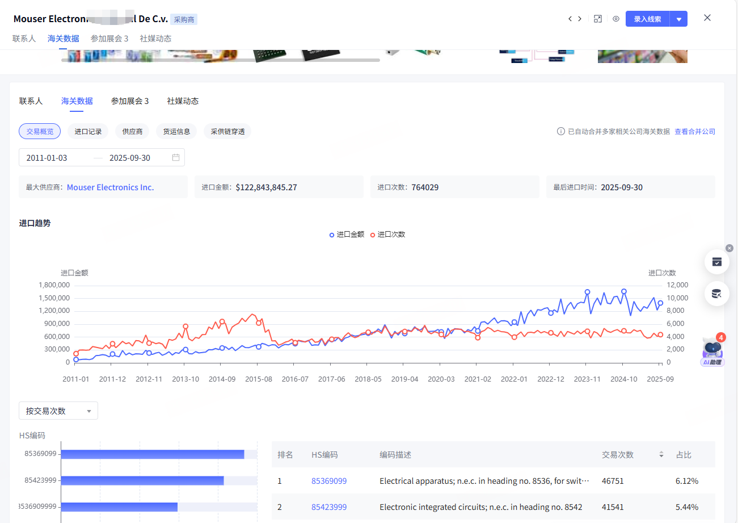Click the 查看合并公司 link
This screenshot has height=523, width=738.
click(694, 132)
